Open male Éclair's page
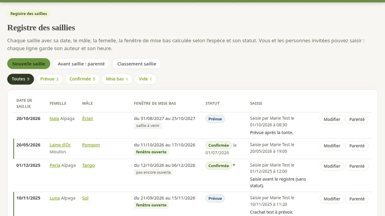385x216 pixels. [88, 118]
